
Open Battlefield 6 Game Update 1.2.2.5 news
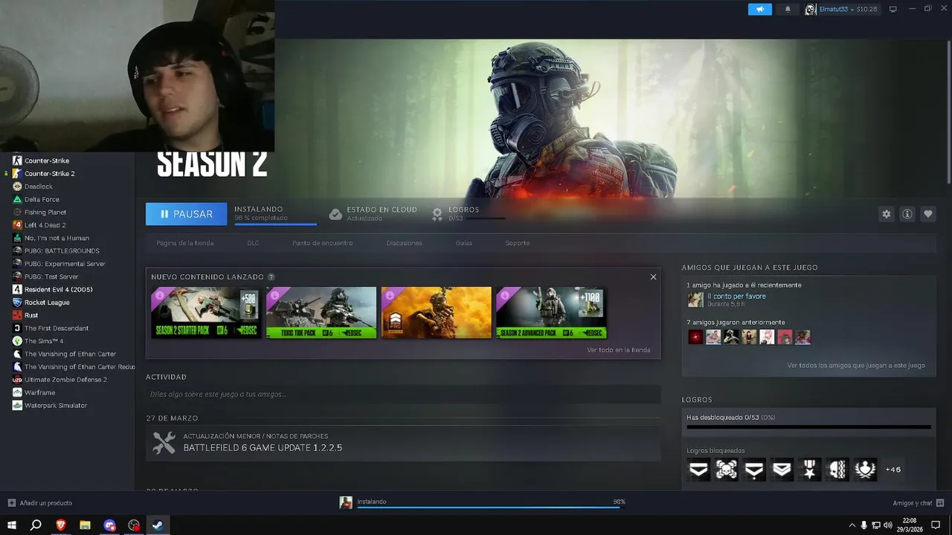(x=263, y=448)
